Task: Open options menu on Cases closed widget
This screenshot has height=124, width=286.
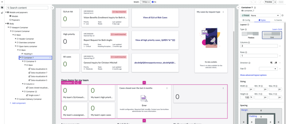Action: [167, 88]
